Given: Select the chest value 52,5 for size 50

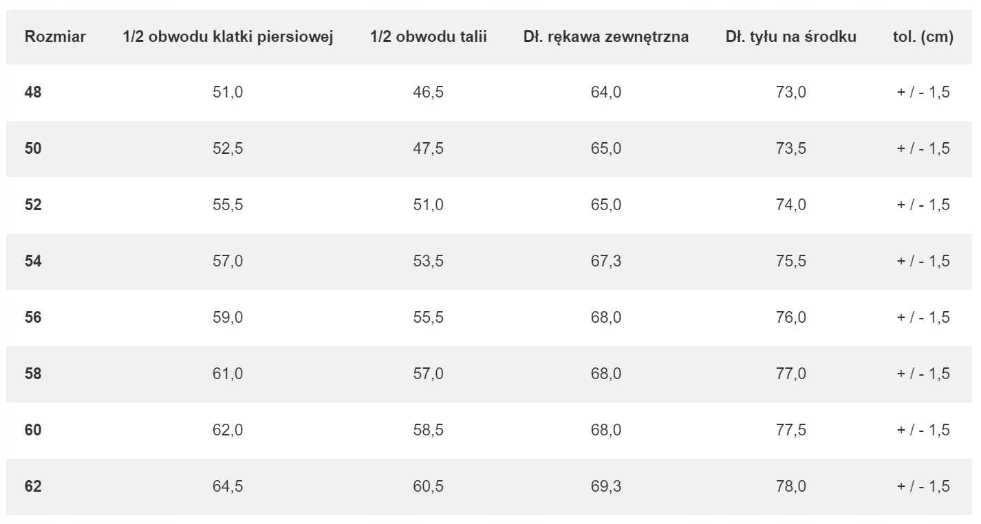Looking at the screenshot, I should point(228,148).
